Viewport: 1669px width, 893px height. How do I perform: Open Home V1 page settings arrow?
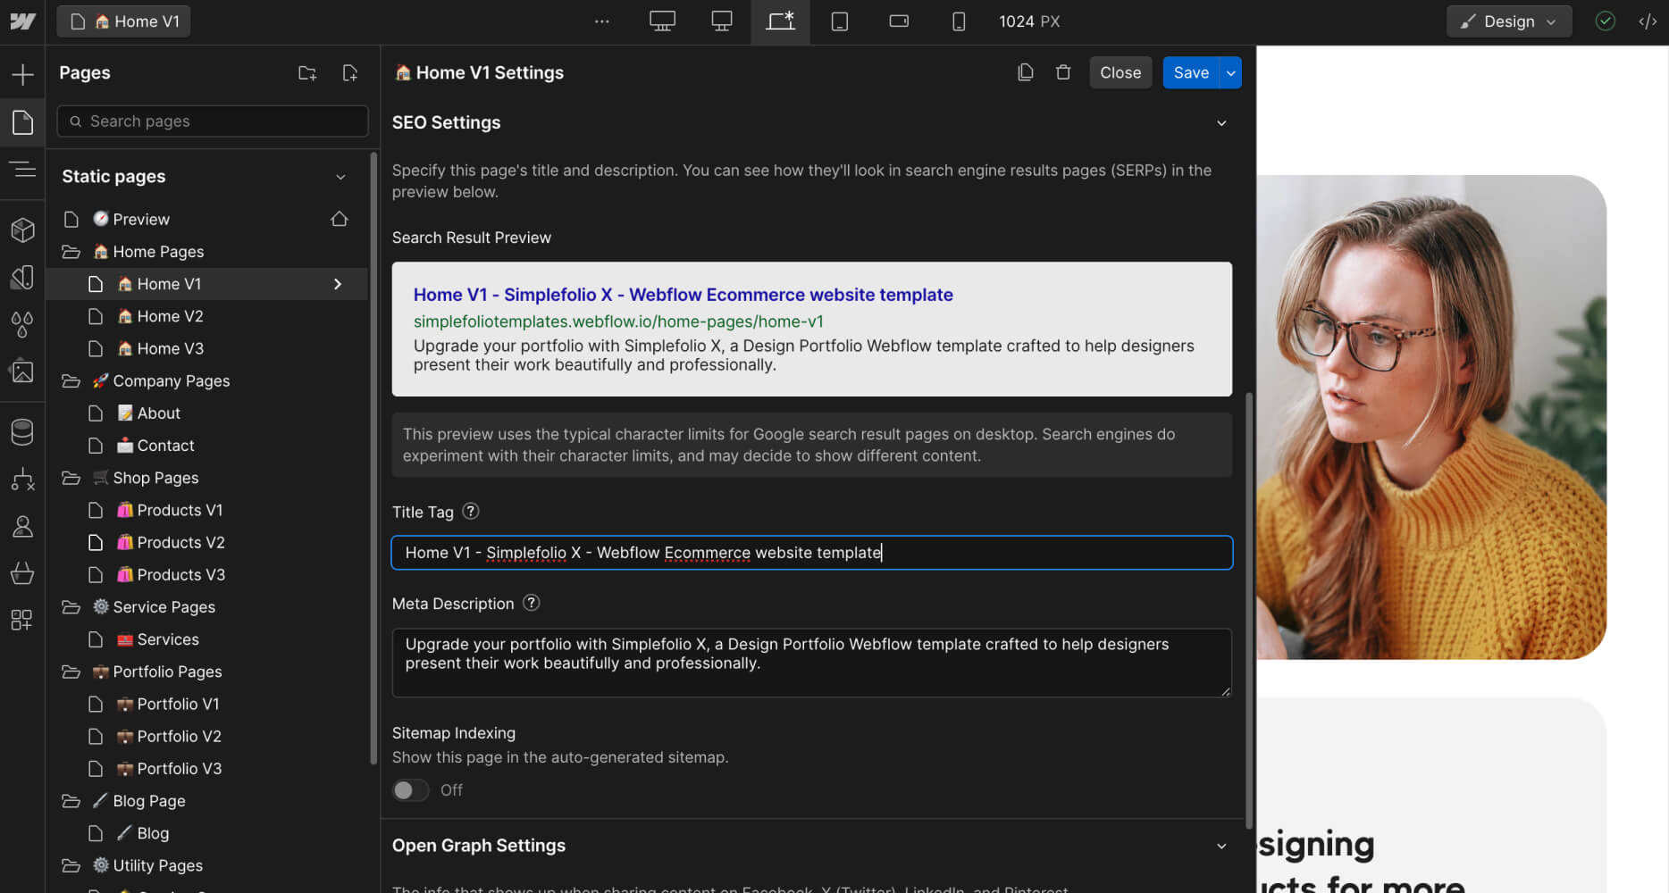coord(338,284)
